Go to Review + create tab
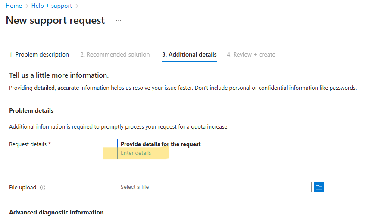This screenshot has width=391, height=223. (x=251, y=55)
